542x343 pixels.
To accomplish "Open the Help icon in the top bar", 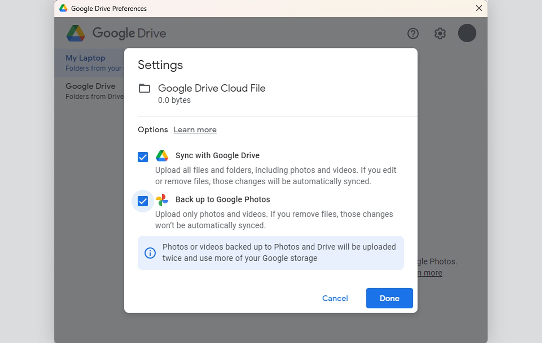I will 413,33.
